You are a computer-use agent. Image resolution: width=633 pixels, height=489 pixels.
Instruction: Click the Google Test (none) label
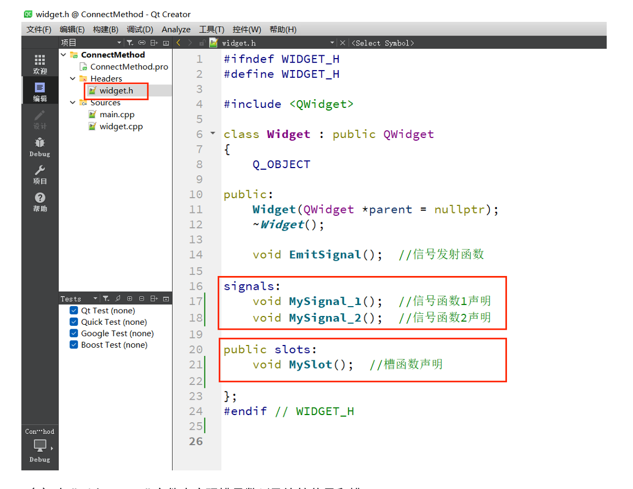pyautogui.click(x=117, y=333)
